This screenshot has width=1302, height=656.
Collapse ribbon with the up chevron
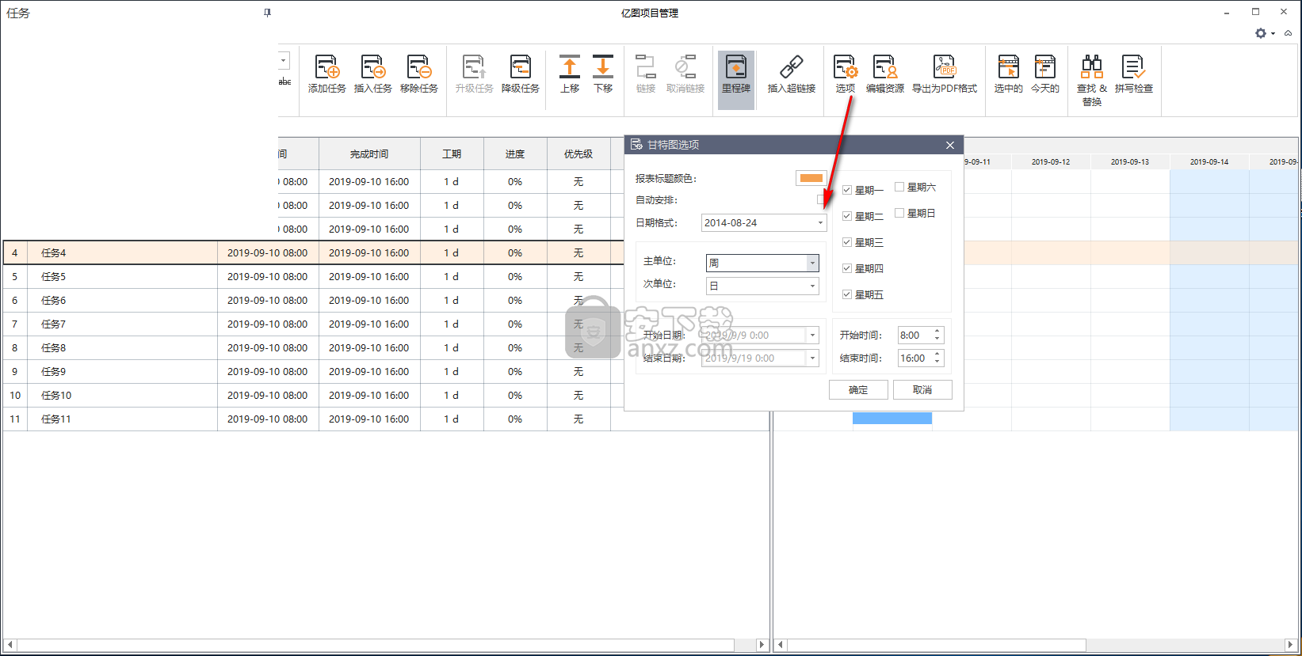[1289, 33]
